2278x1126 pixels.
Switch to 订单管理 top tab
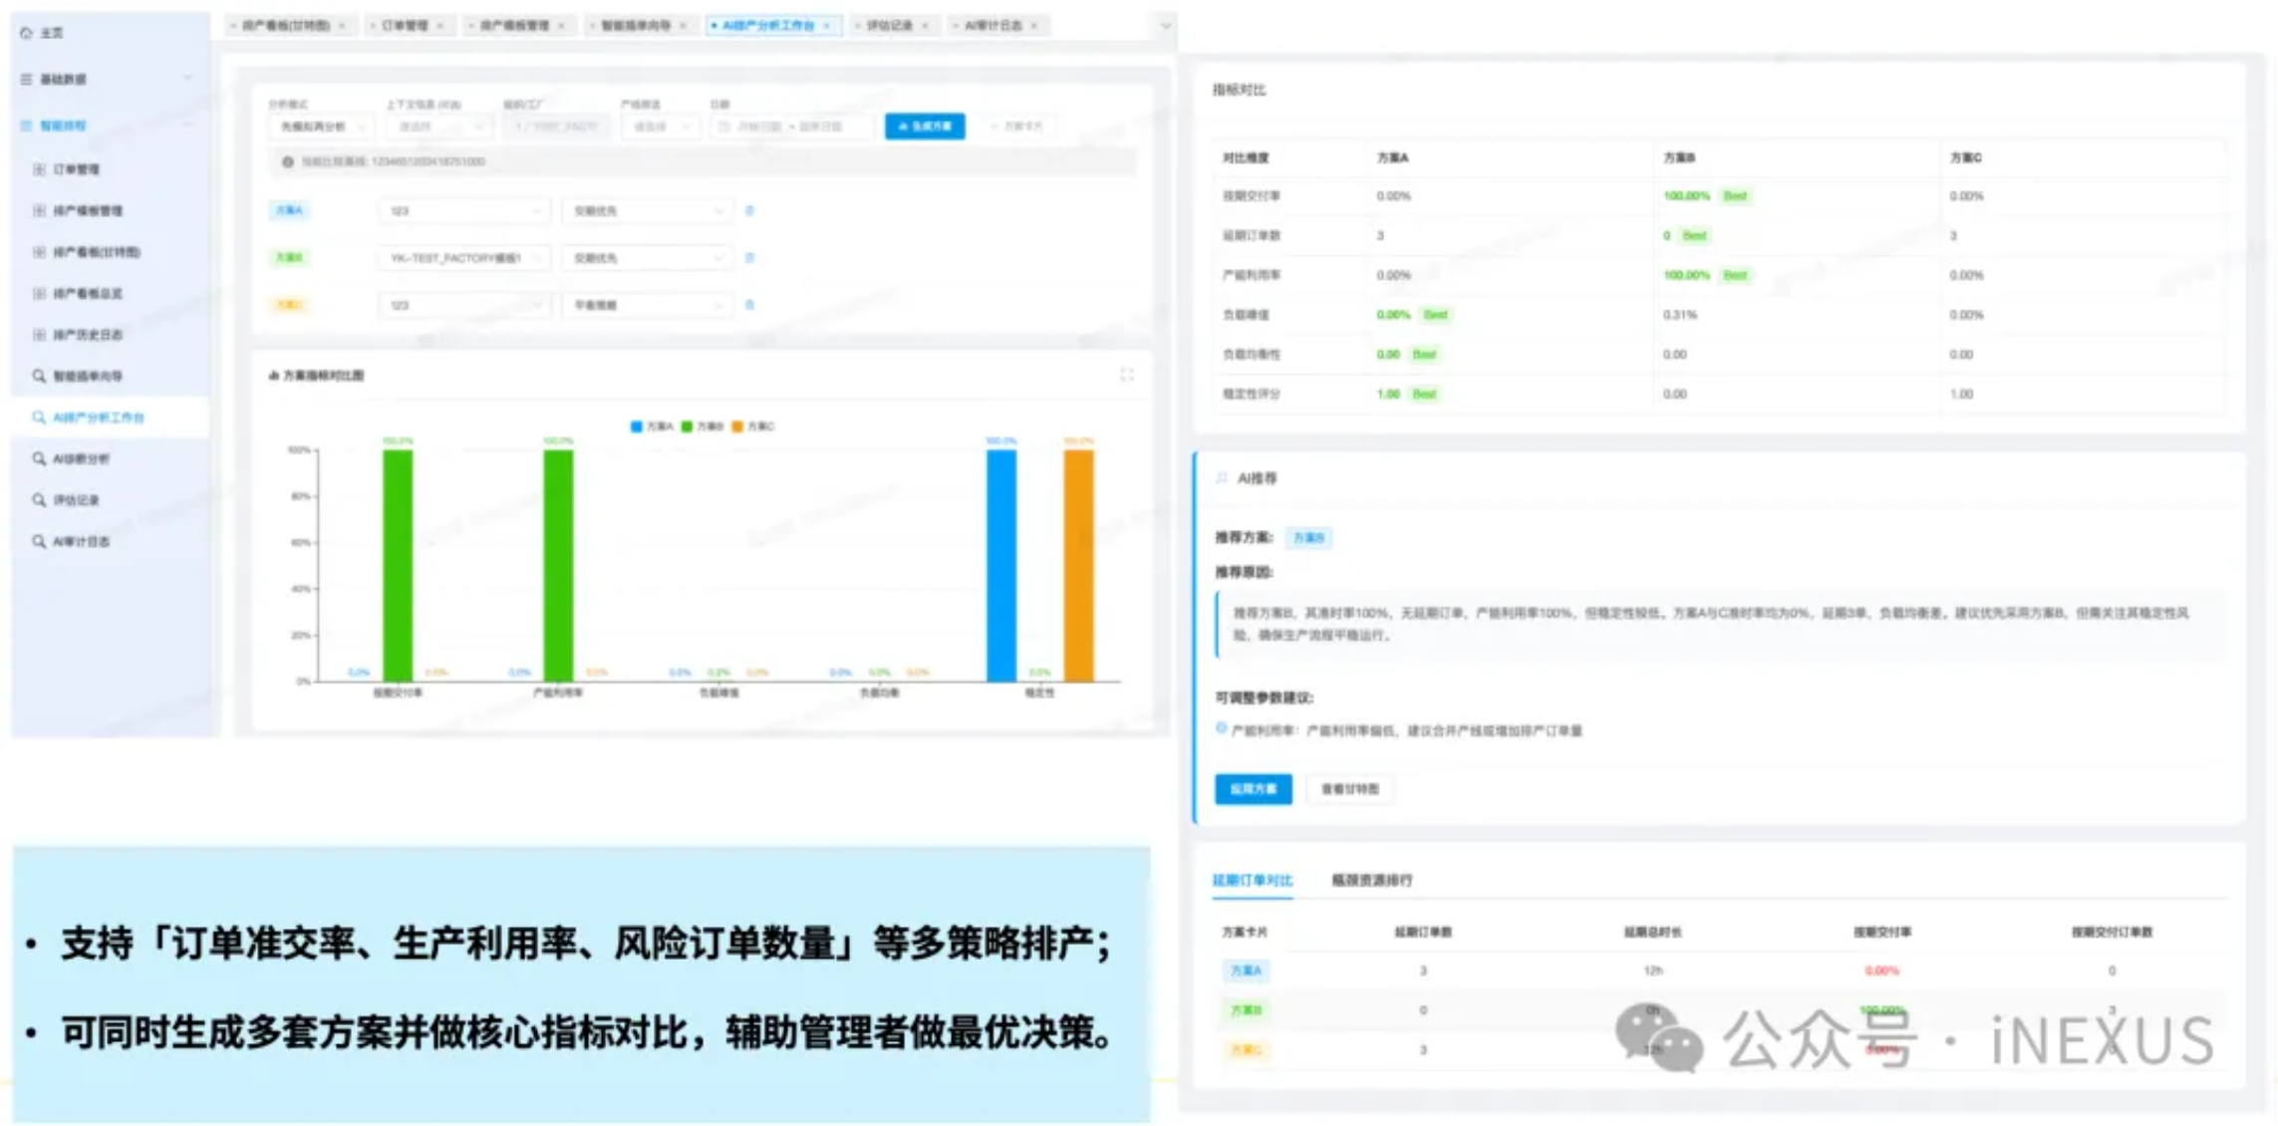405,25
